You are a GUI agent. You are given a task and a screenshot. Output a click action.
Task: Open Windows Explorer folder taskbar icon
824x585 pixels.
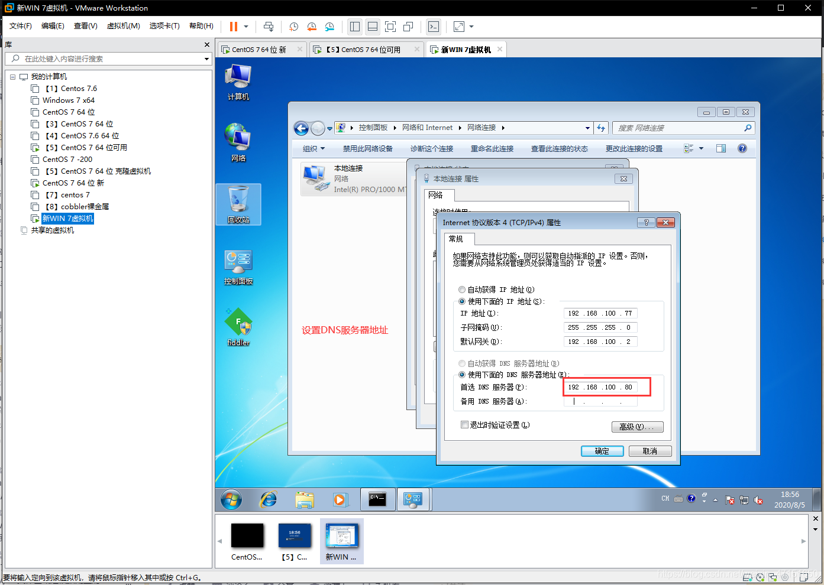pos(305,500)
